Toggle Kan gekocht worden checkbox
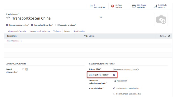Image resolution: width=176 pixels, height=100 pixels. (32, 25)
